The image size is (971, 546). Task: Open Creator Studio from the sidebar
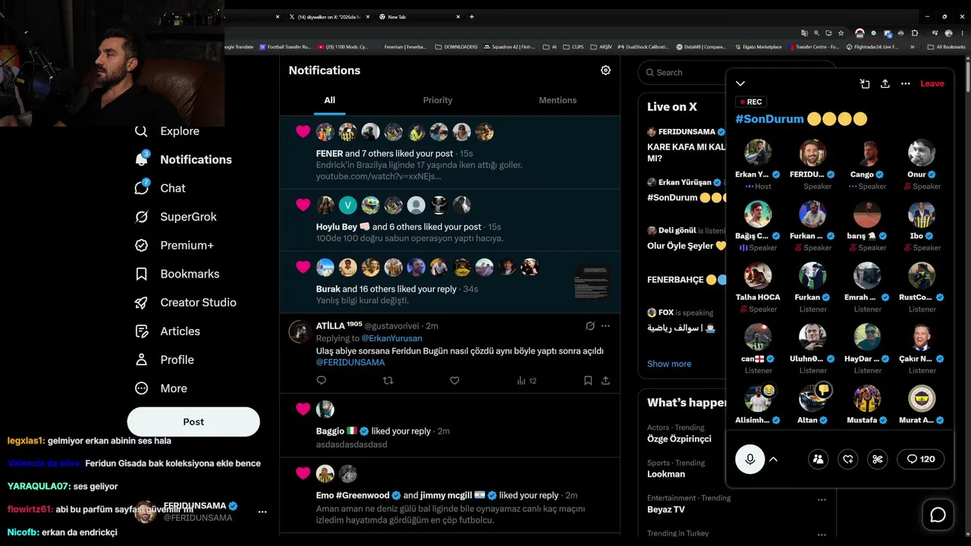click(185, 303)
